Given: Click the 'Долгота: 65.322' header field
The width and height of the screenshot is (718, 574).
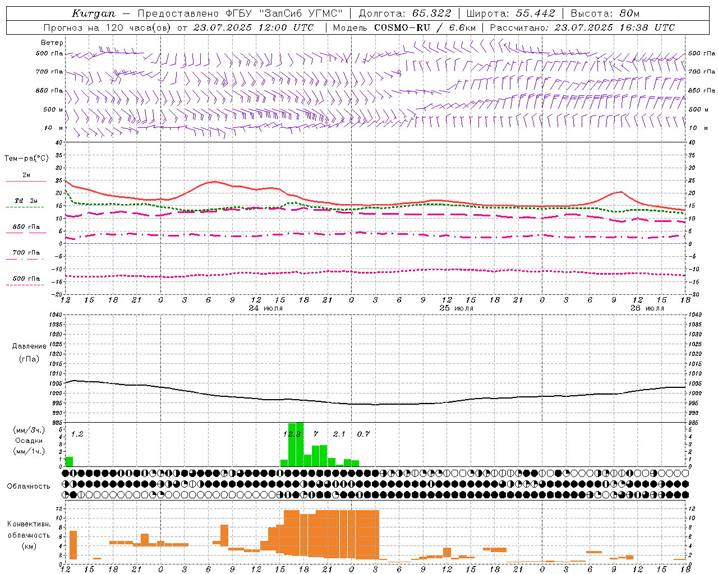Looking at the screenshot, I should point(405,13).
